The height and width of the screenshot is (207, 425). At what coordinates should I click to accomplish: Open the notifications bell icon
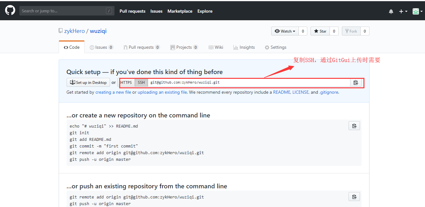[x=391, y=11]
